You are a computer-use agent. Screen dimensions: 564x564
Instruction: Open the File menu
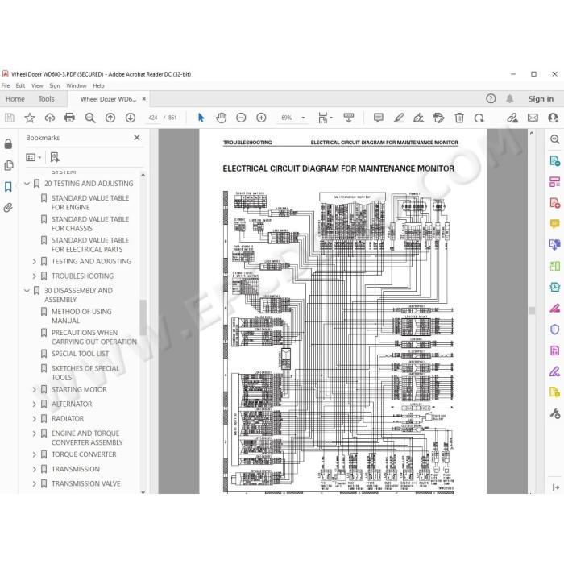pos(6,85)
